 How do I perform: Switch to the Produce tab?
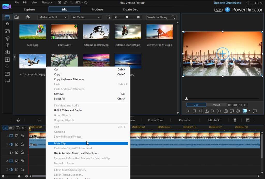(97, 10)
